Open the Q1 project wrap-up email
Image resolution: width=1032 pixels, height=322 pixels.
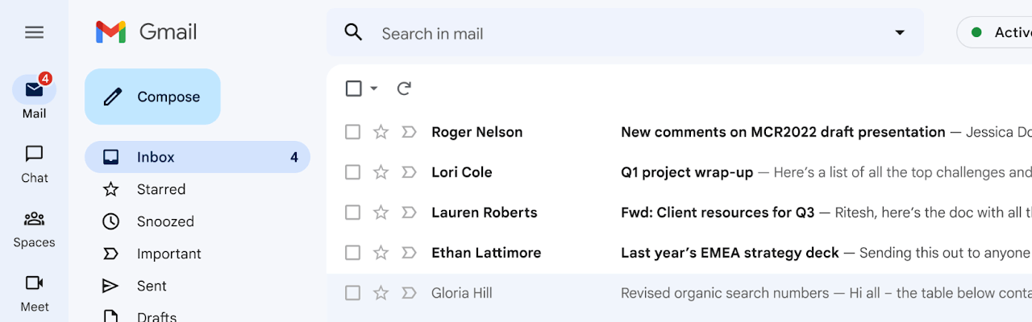687,172
